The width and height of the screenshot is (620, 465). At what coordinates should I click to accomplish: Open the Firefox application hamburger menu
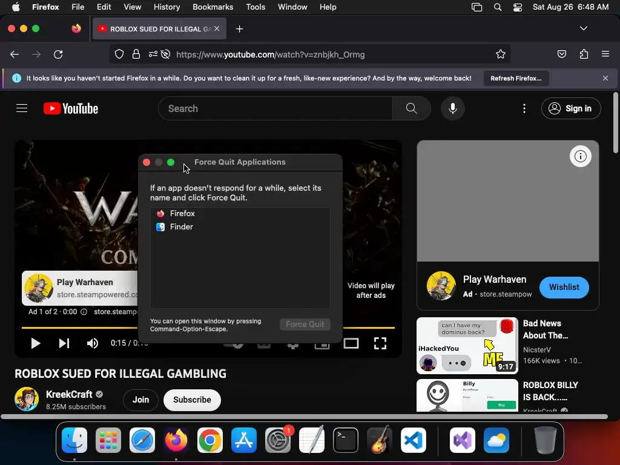coord(605,54)
